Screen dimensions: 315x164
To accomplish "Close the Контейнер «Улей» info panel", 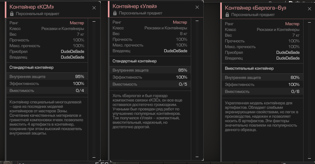I will [197, 7].
